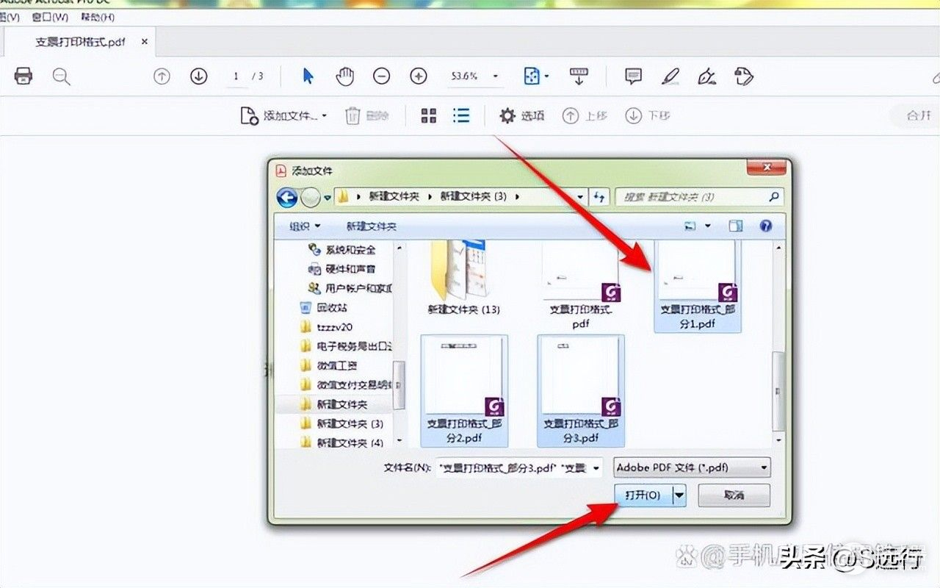Click the Cancel (取消) button
The width and height of the screenshot is (940, 588).
pyautogui.click(x=734, y=495)
